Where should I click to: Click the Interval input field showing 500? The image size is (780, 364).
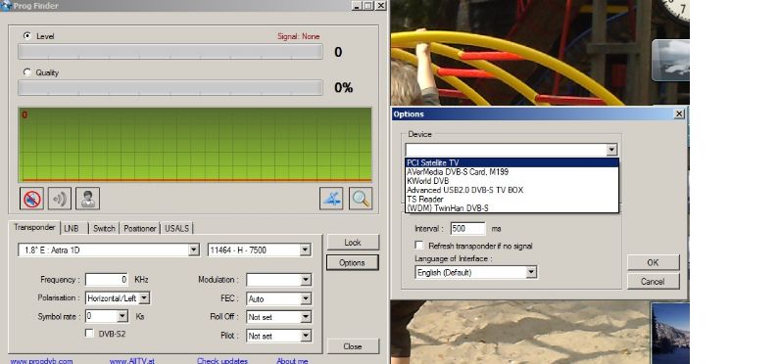point(467,228)
